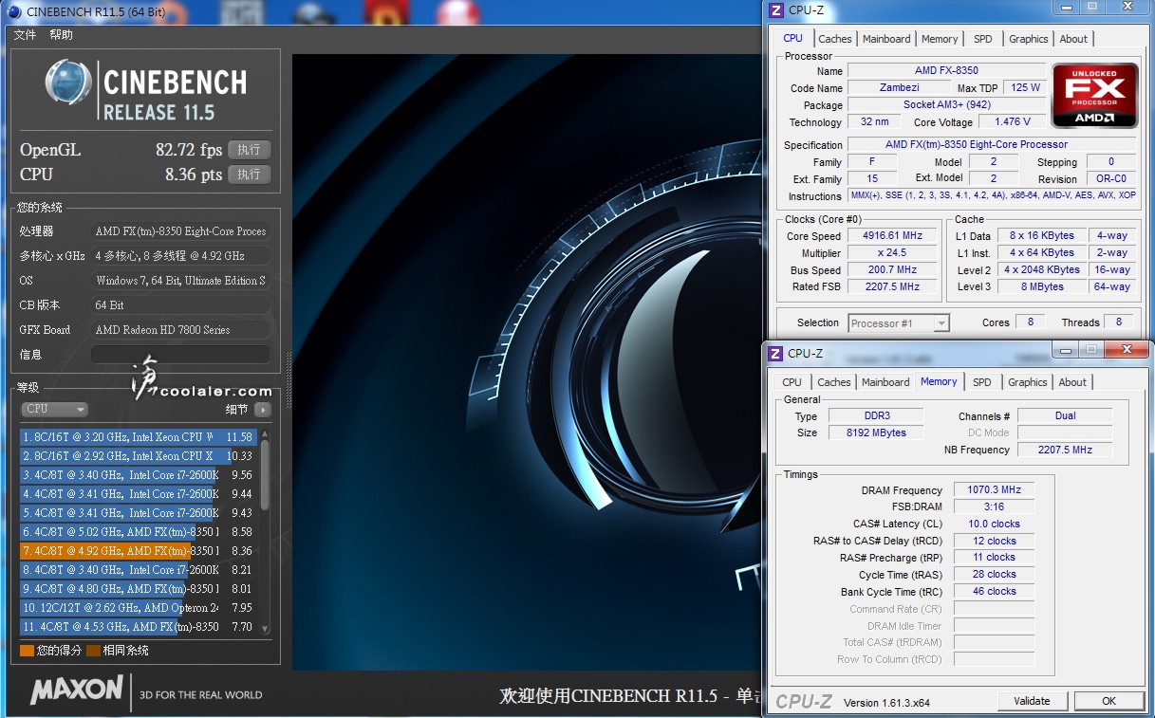The height and width of the screenshot is (718, 1155).
Task: Click the Multiplier value x 24.5
Action: [x=892, y=252]
